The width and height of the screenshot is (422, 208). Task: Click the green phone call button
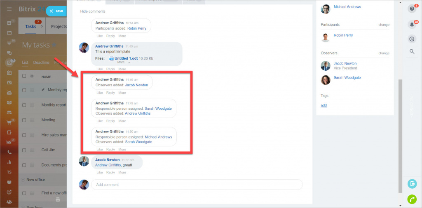(x=412, y=199)
